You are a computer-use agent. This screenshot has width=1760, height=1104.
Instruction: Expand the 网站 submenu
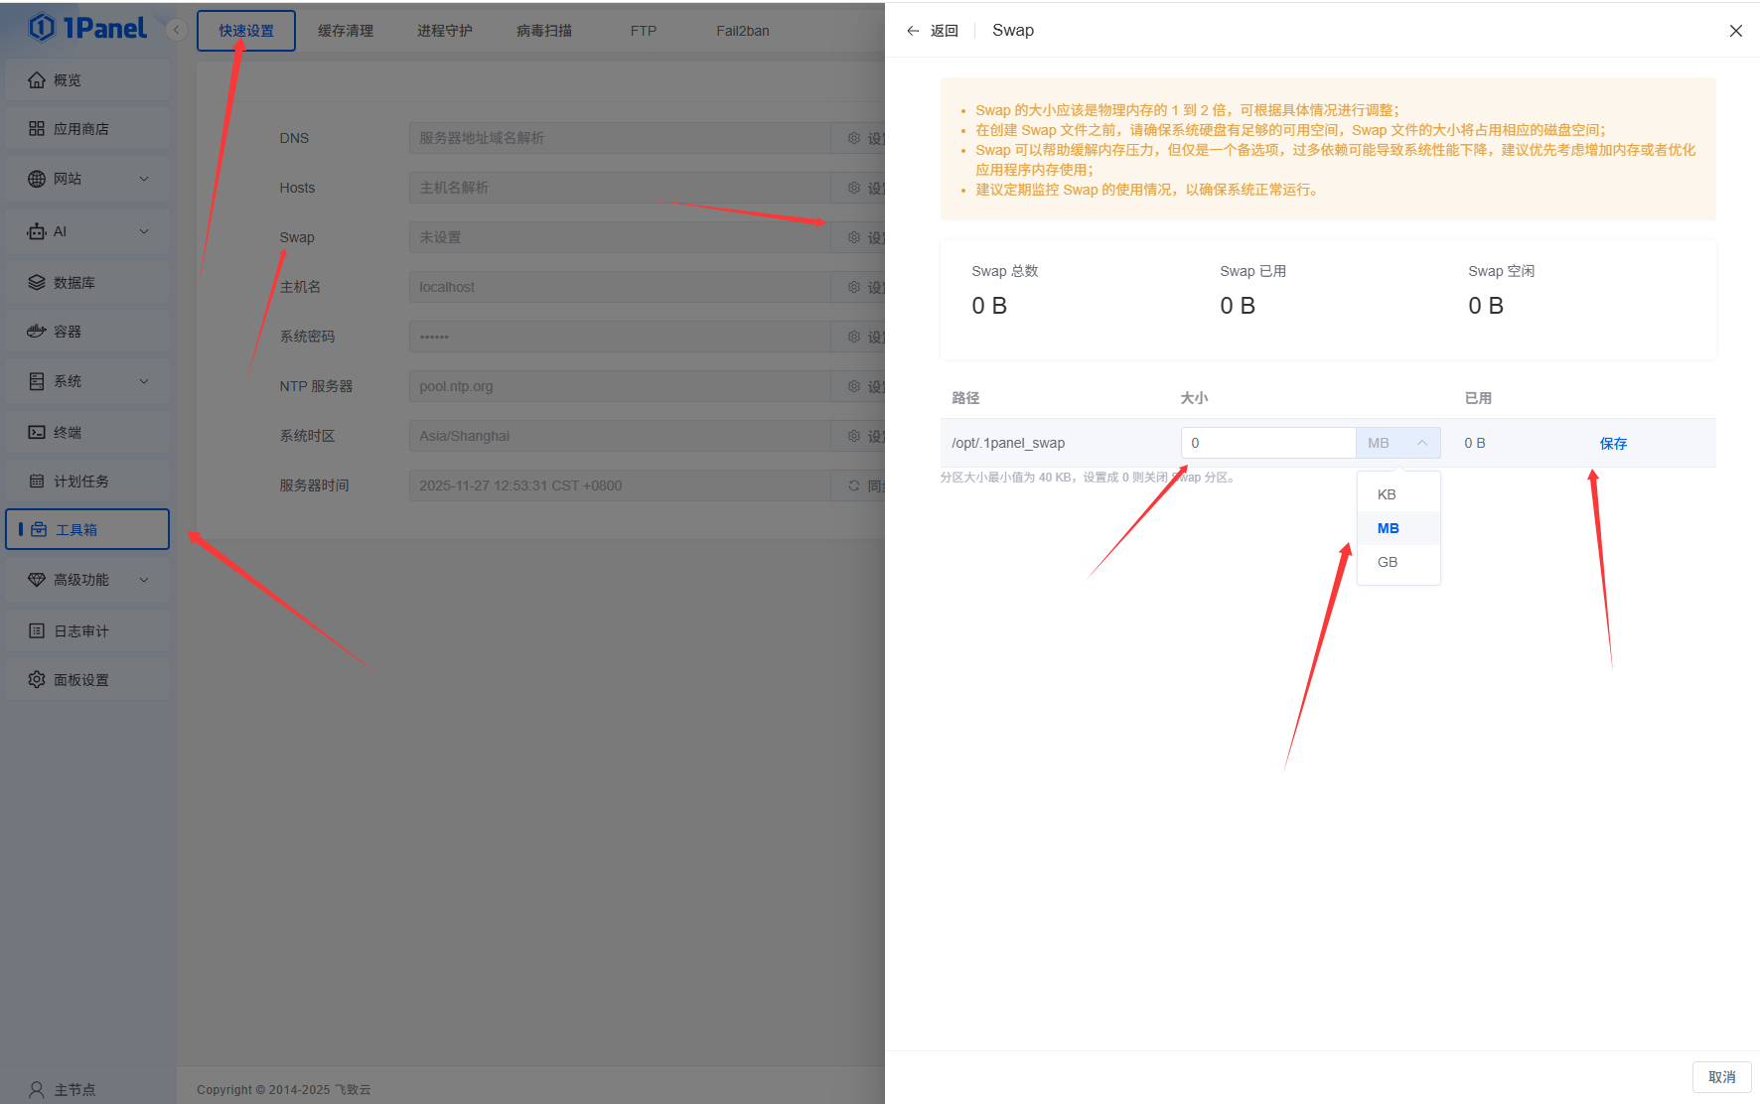coord(144,179)
